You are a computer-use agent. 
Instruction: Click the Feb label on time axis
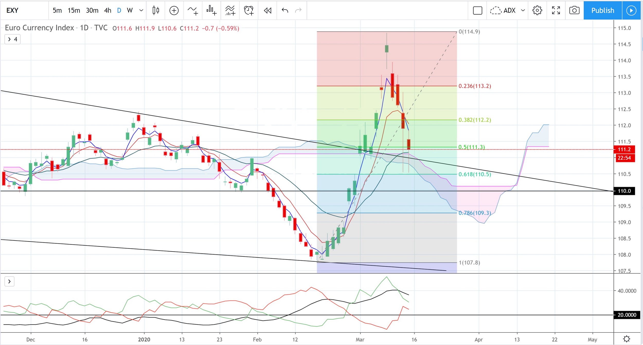click(x=257, y=339)
